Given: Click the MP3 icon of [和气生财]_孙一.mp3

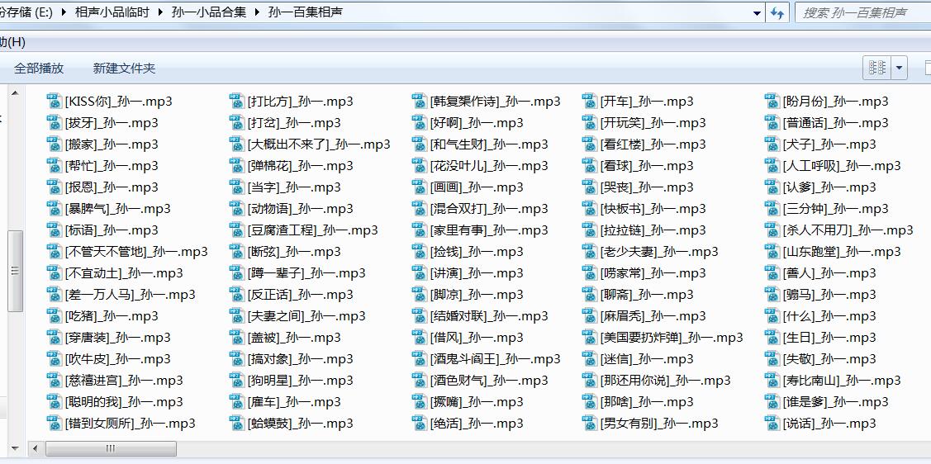Looking at the screenshot, I should click(420, 144).
